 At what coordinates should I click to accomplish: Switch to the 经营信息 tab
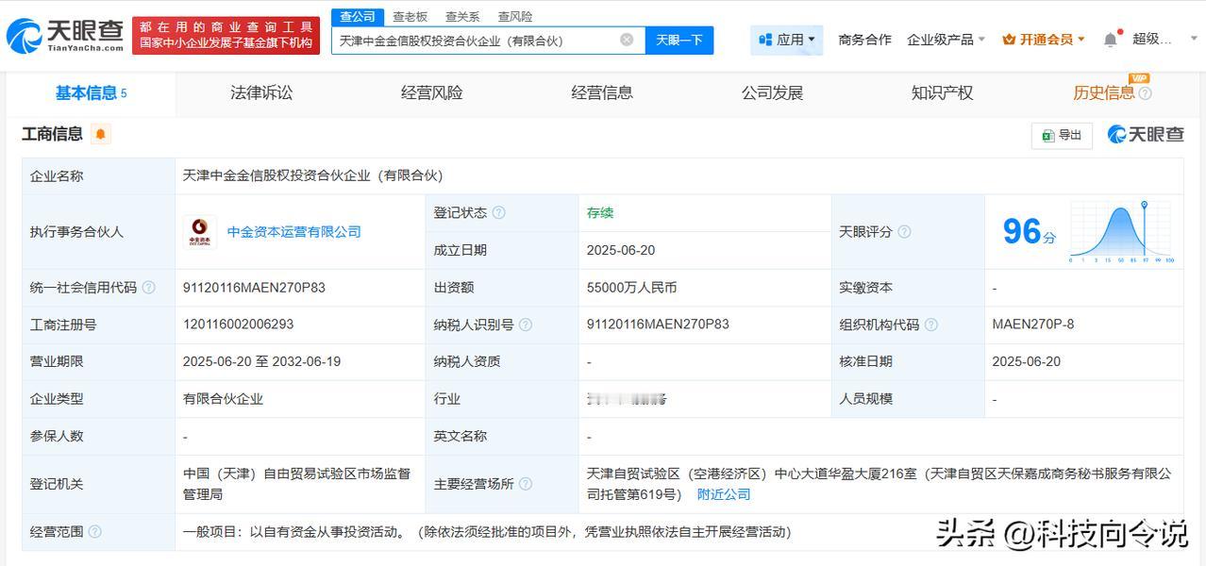coord(602,92)
